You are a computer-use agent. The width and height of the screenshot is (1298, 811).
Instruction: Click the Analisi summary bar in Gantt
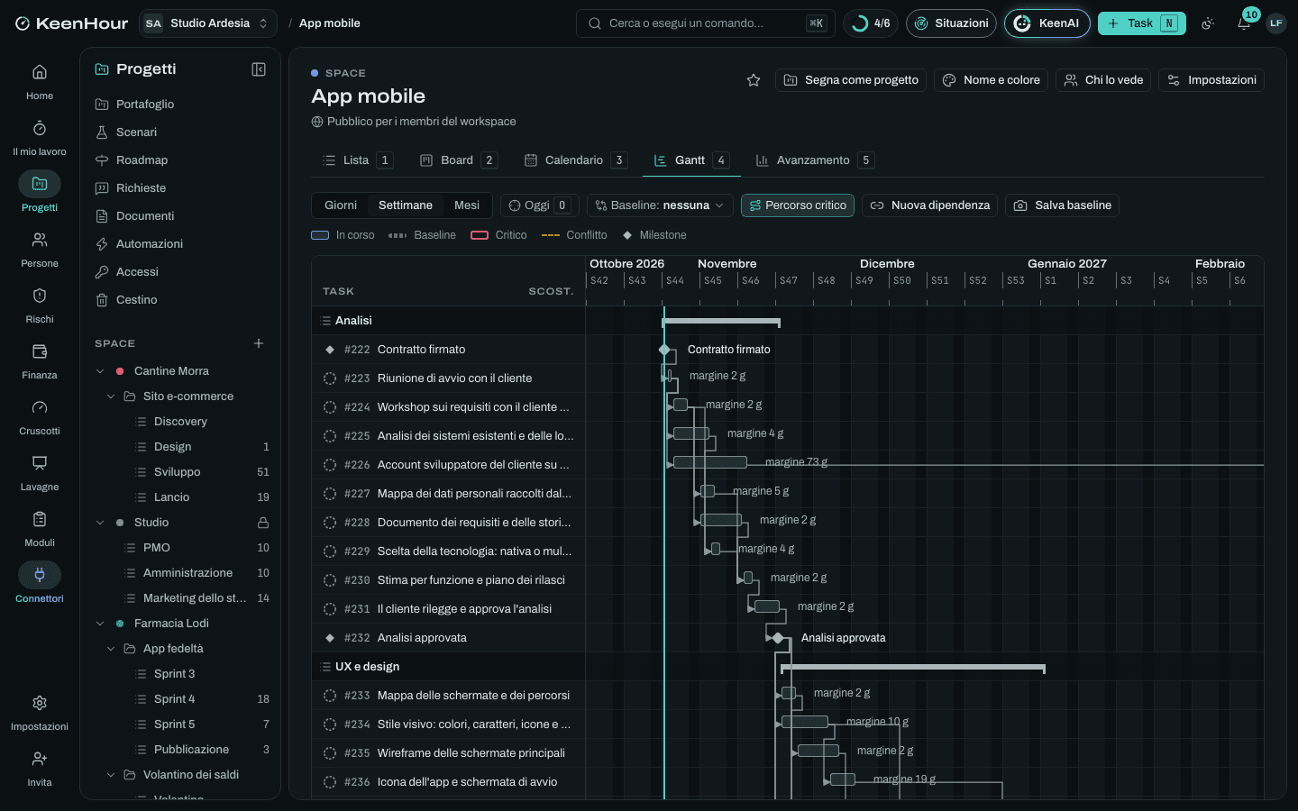point(721,322)
